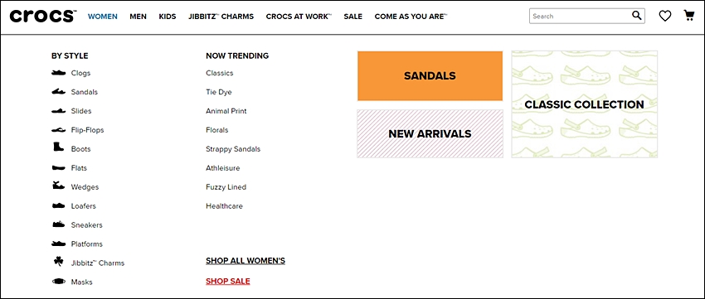Open the Men menu

tap(138, 17)
